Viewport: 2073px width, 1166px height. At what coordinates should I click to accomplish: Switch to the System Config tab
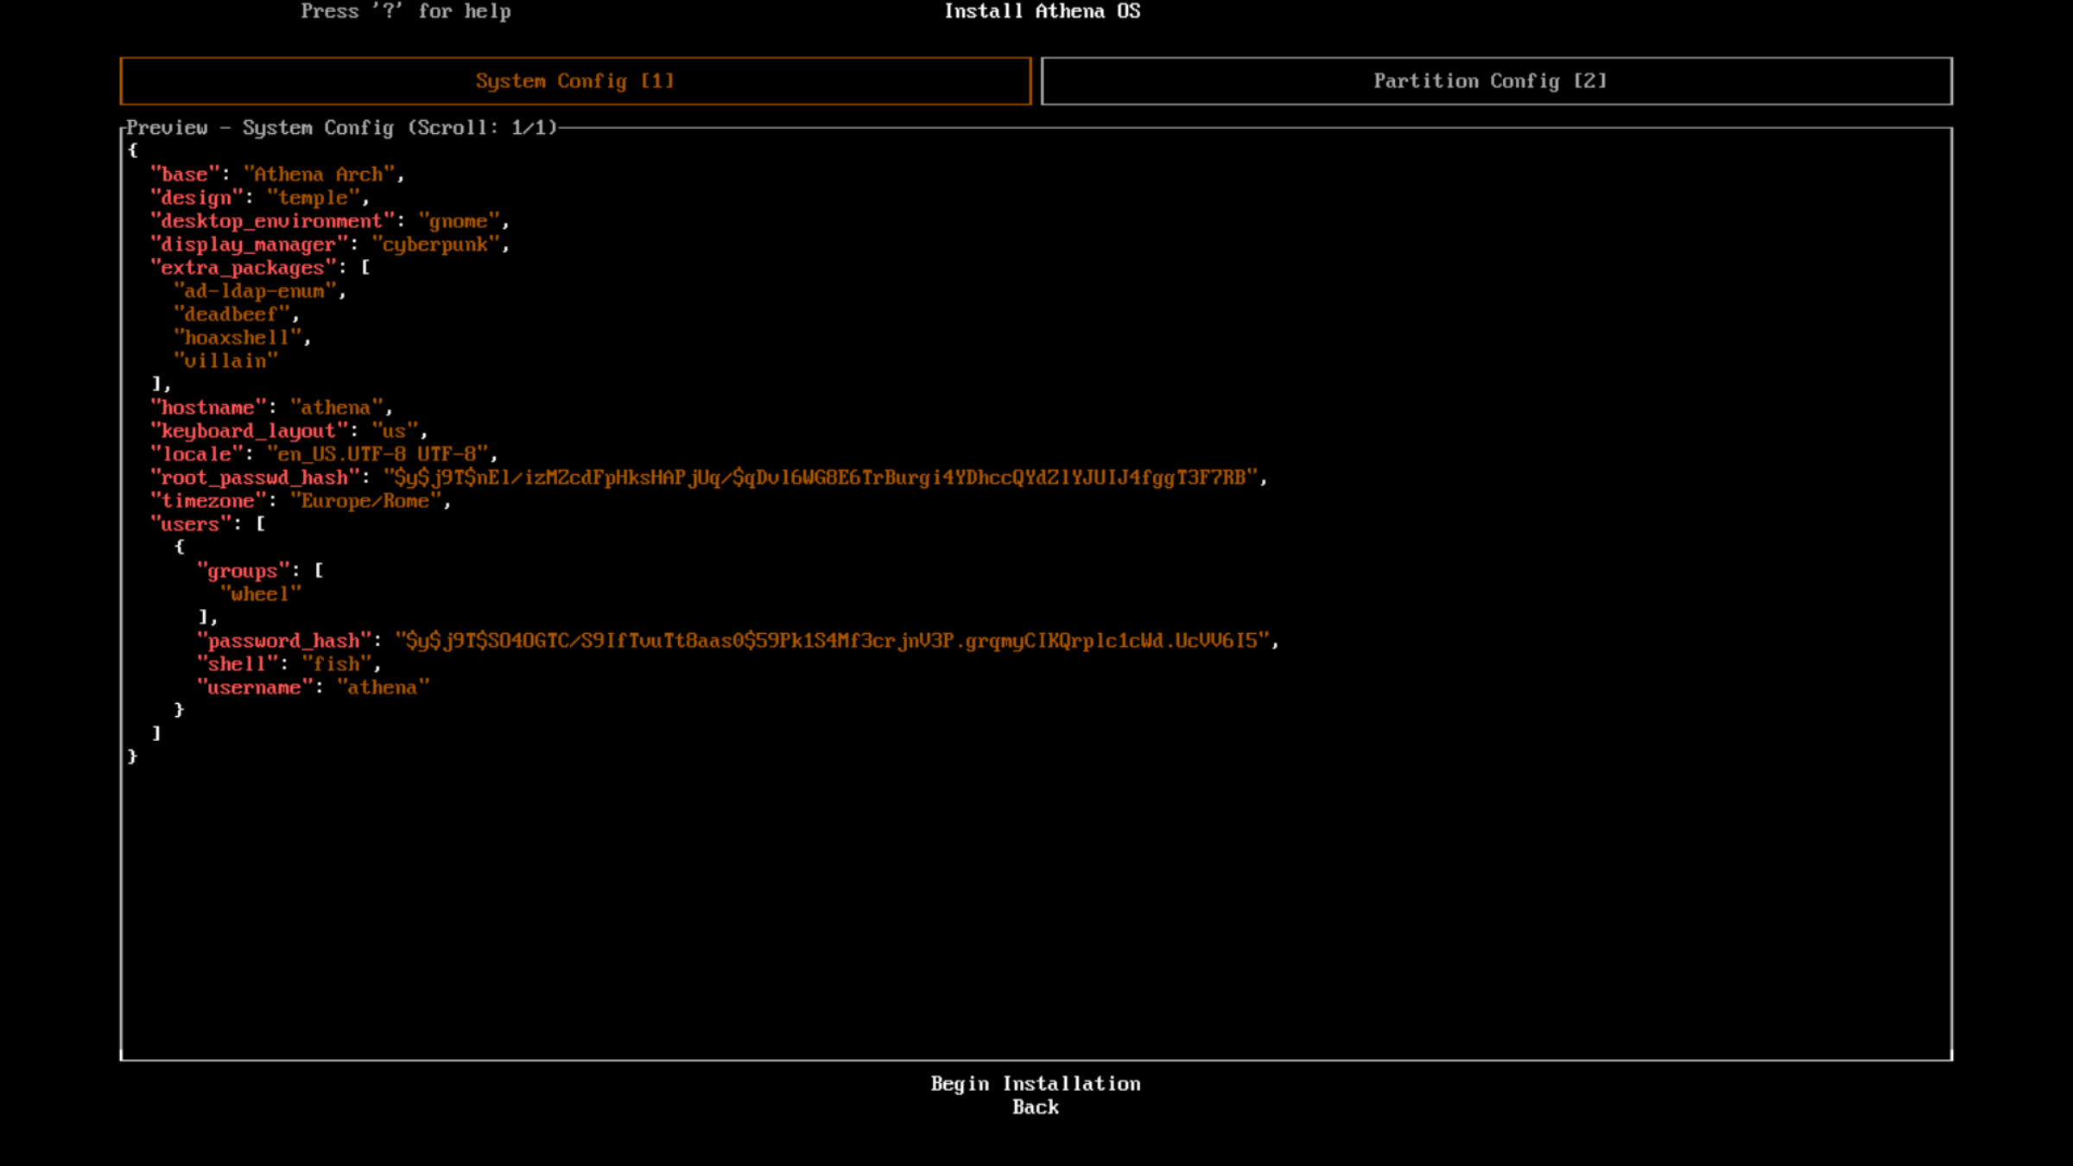coord(575,81)
